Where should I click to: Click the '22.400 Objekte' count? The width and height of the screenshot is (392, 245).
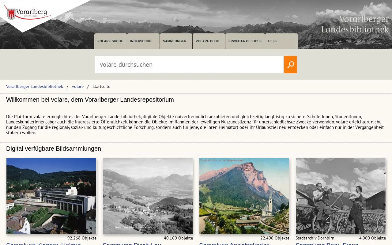(275, 238)
